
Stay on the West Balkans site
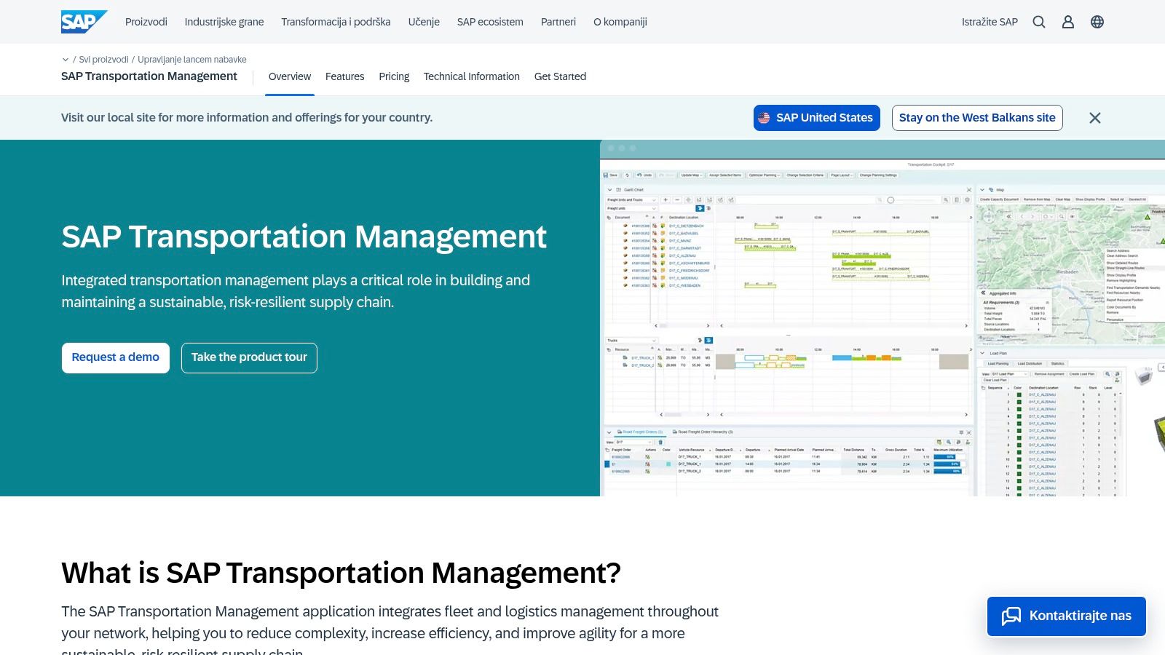tap(977, 117)
